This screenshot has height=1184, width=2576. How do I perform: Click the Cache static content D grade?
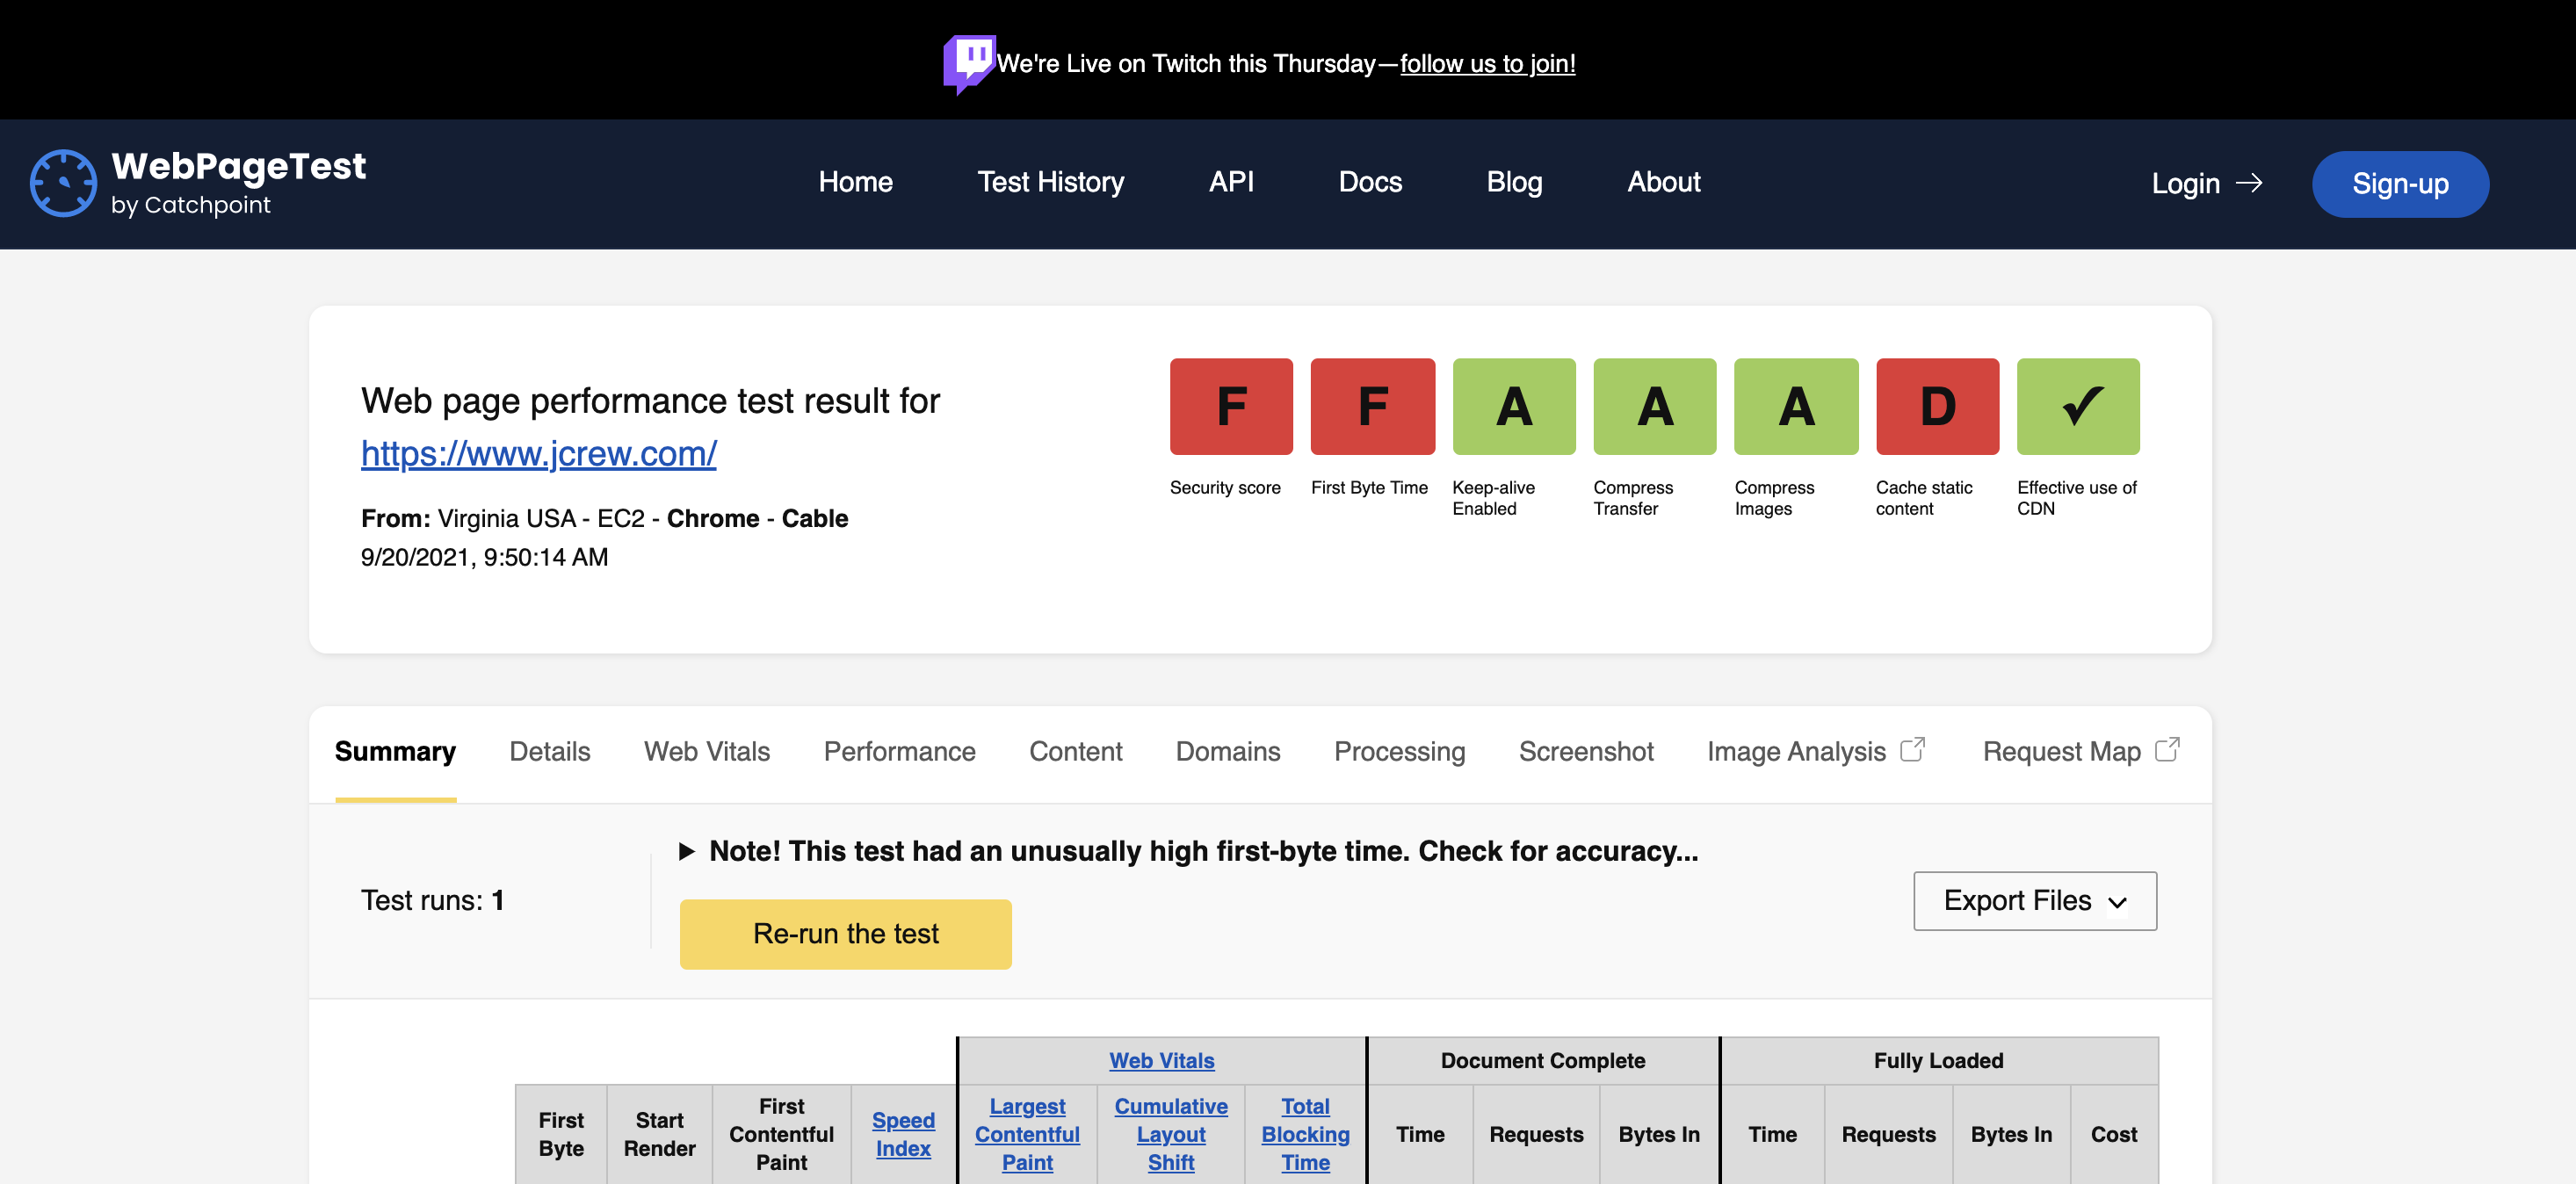tap(1937, 406)
